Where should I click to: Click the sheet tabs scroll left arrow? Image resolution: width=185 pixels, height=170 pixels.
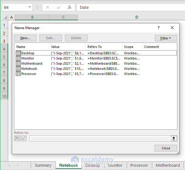pos(9,165)
